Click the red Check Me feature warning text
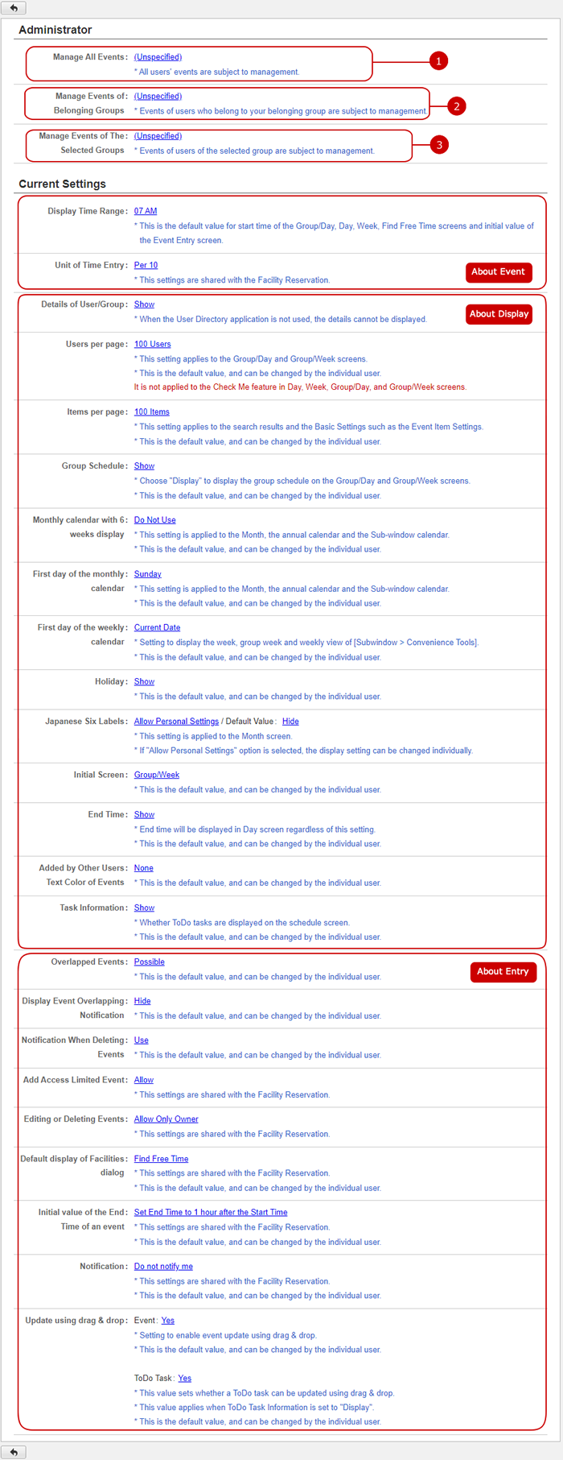The height and width of the screenshot is (1460, 563). tap(300, 387)
